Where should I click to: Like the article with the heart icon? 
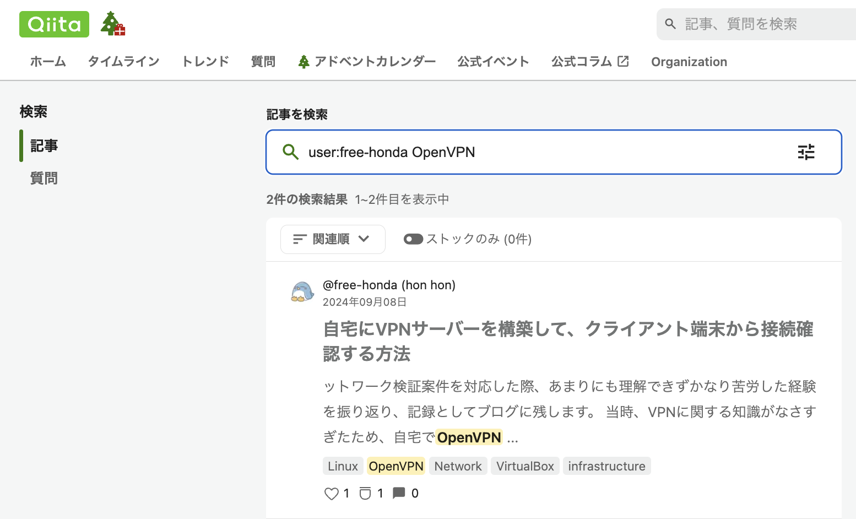tap(331, 493)
